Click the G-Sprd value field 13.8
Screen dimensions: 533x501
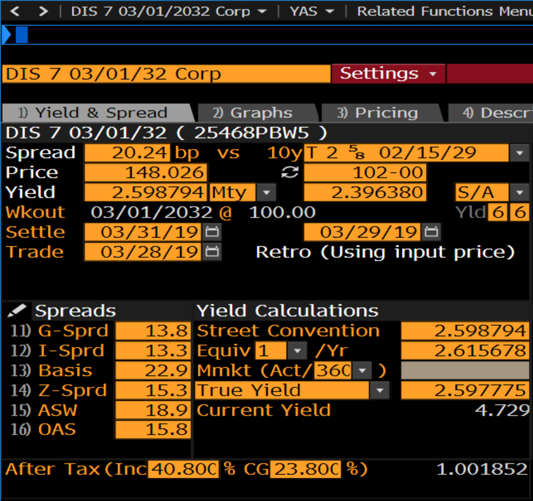(x=153, y=331)
